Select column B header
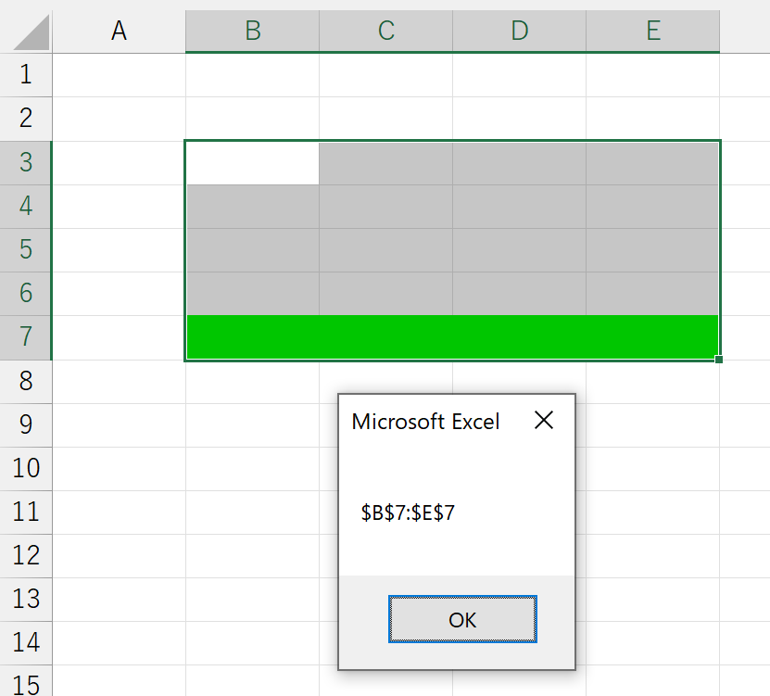 (252, 32)
